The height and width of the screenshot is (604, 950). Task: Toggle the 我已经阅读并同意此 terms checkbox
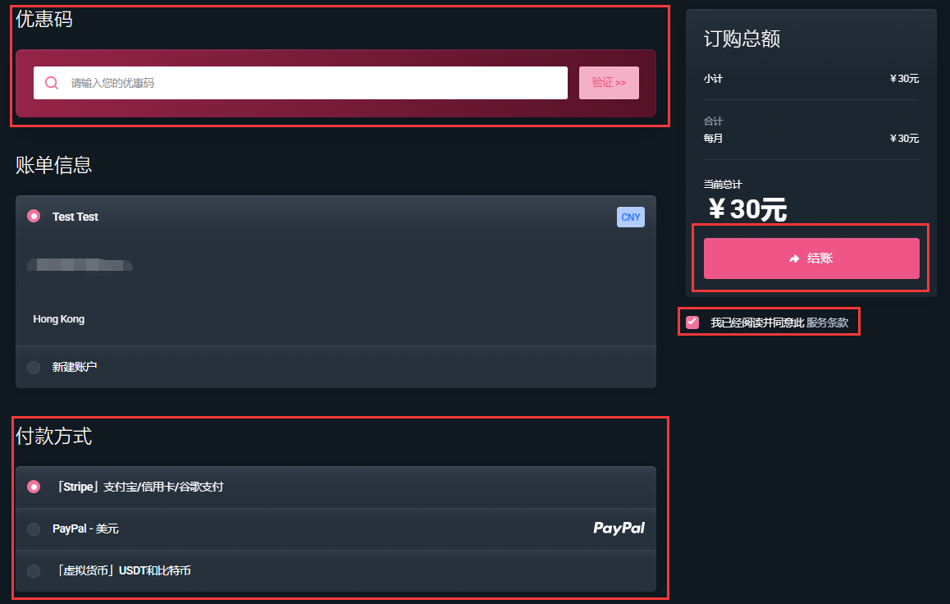[692, 323]
